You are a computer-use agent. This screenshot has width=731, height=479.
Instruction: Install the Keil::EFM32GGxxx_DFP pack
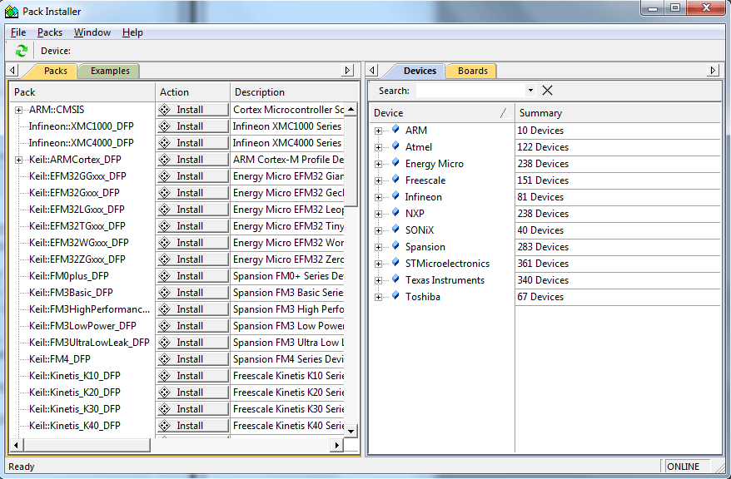(x=192, y=176)
